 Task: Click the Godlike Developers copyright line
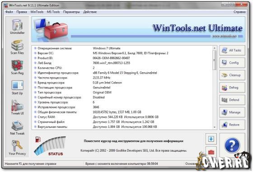click(x=134, y=151)
